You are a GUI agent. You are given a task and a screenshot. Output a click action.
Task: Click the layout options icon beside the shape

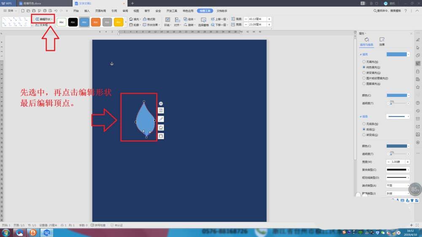coord(161,110)
